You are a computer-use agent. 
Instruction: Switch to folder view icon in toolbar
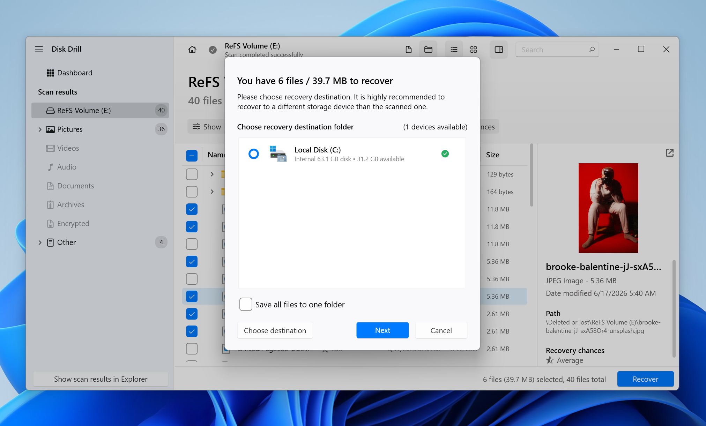coord(428,50)
